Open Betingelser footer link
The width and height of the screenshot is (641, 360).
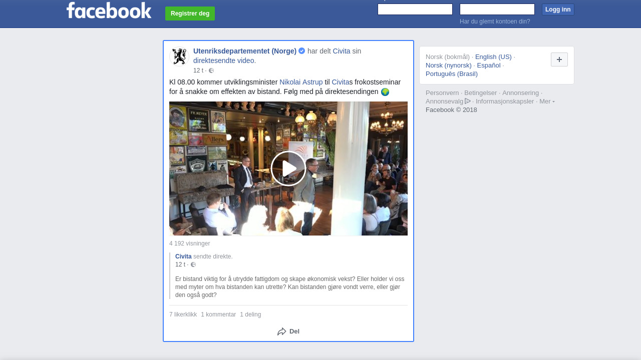pyautogui.click(x=481, y=93)
